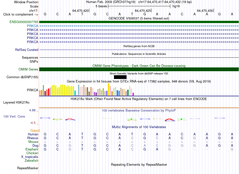Click the PRKCA GTEx expression label
Image resolution: width=239 pixels, height=174 pixels.
(x=32, y=90)
